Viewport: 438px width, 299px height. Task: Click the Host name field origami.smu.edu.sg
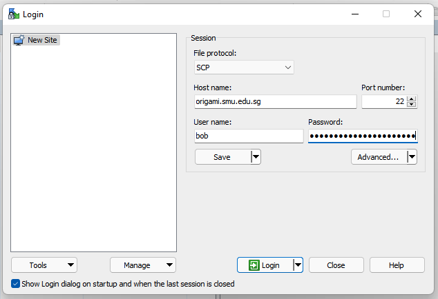coord(276,102)
